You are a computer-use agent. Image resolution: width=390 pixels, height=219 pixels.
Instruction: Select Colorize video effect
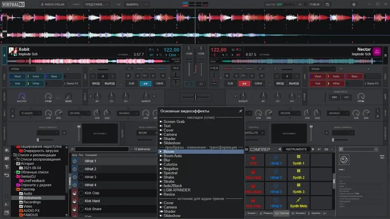click(170, 164)
